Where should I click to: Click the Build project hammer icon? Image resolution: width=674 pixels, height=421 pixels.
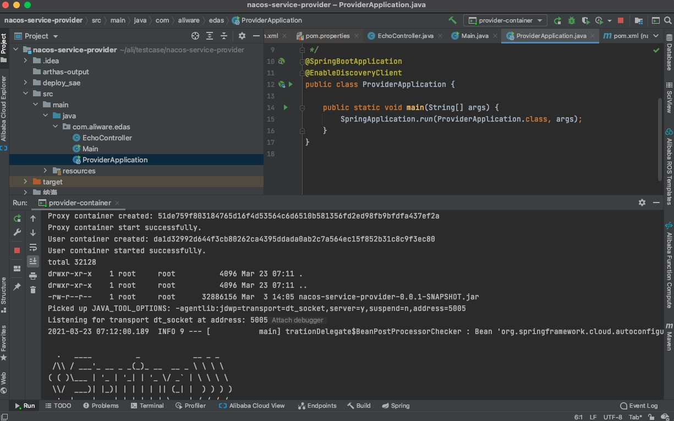pos(452,20)
